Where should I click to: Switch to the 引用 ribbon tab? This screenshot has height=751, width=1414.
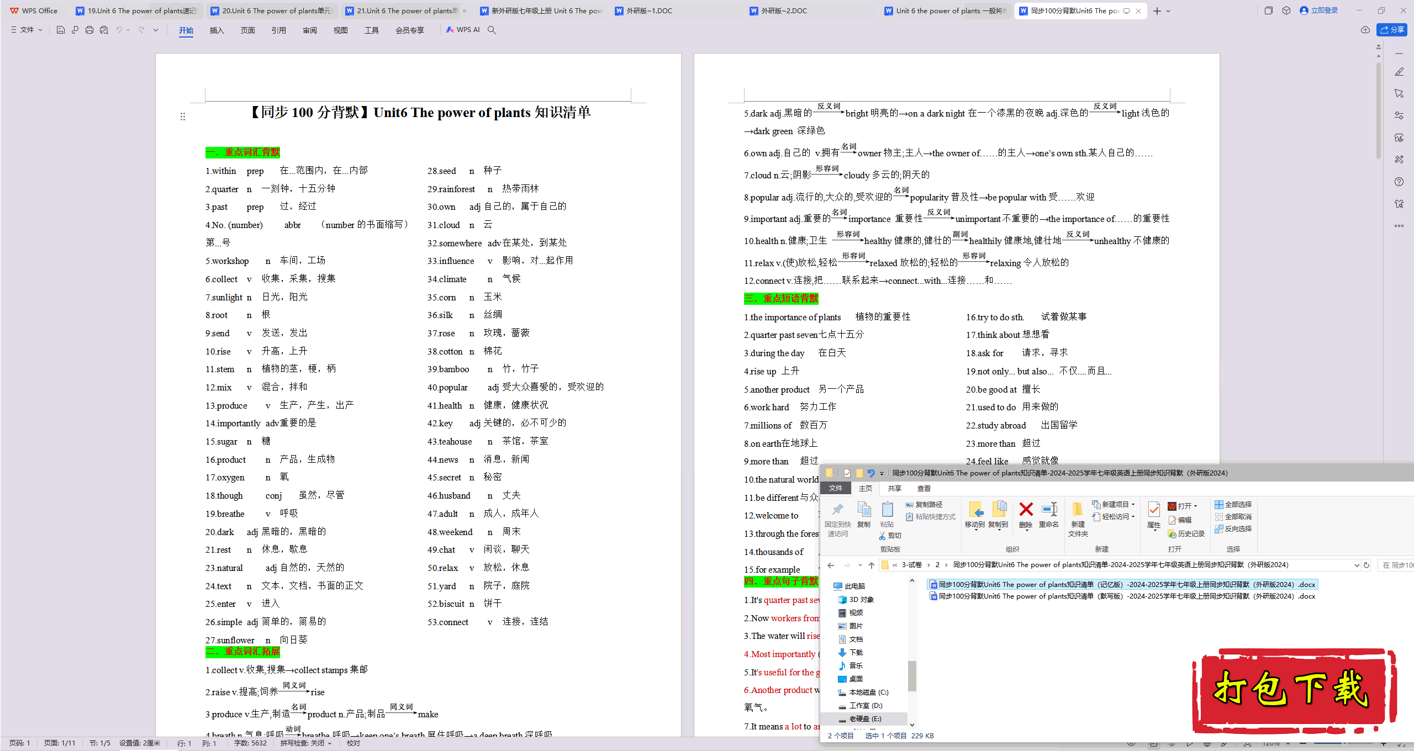pos(278,30)
